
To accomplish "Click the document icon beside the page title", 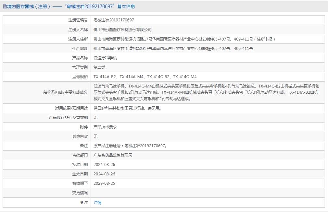I will click(x=5, y=6).
